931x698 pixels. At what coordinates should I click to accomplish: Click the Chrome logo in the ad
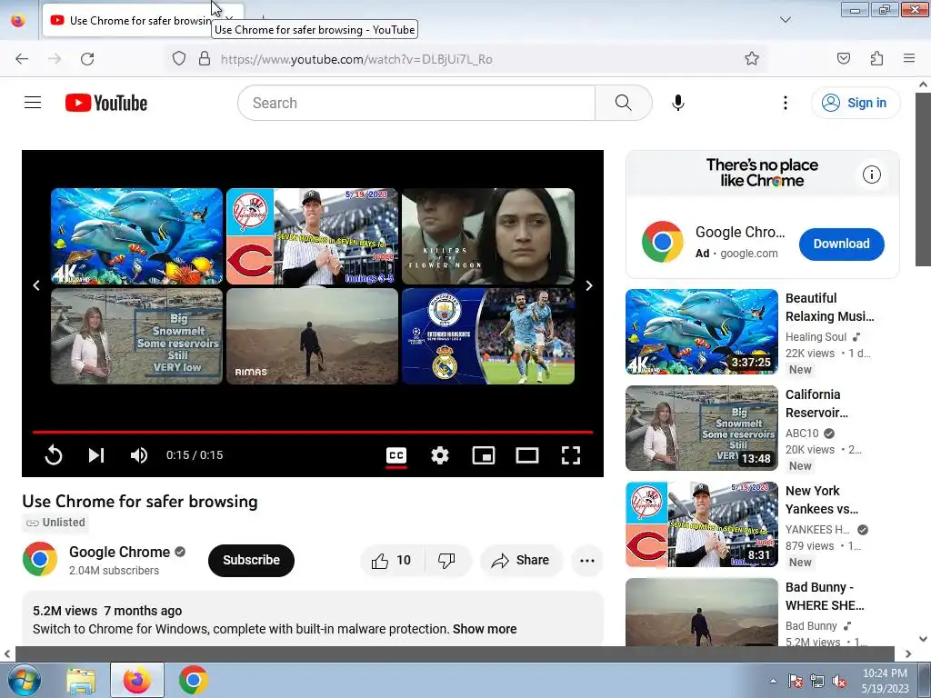(662, 242)
